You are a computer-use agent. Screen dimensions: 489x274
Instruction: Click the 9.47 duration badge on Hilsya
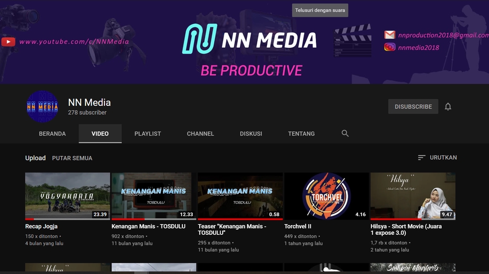(x=447, y=214)
